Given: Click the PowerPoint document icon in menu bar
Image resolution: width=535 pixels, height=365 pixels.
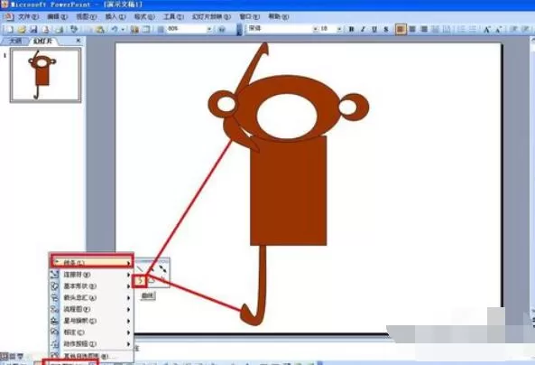Looking at the screenshot, I should point(8,17).
